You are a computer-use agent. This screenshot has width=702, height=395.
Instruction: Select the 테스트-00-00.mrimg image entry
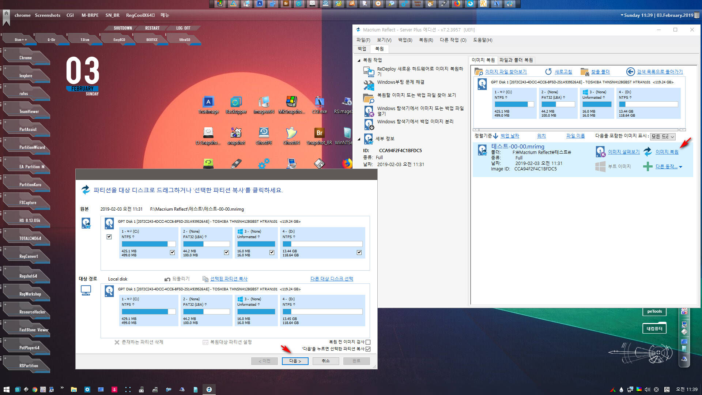tap(583, 160)
